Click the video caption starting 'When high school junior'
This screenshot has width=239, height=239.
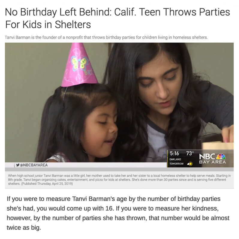coord(119,180)
